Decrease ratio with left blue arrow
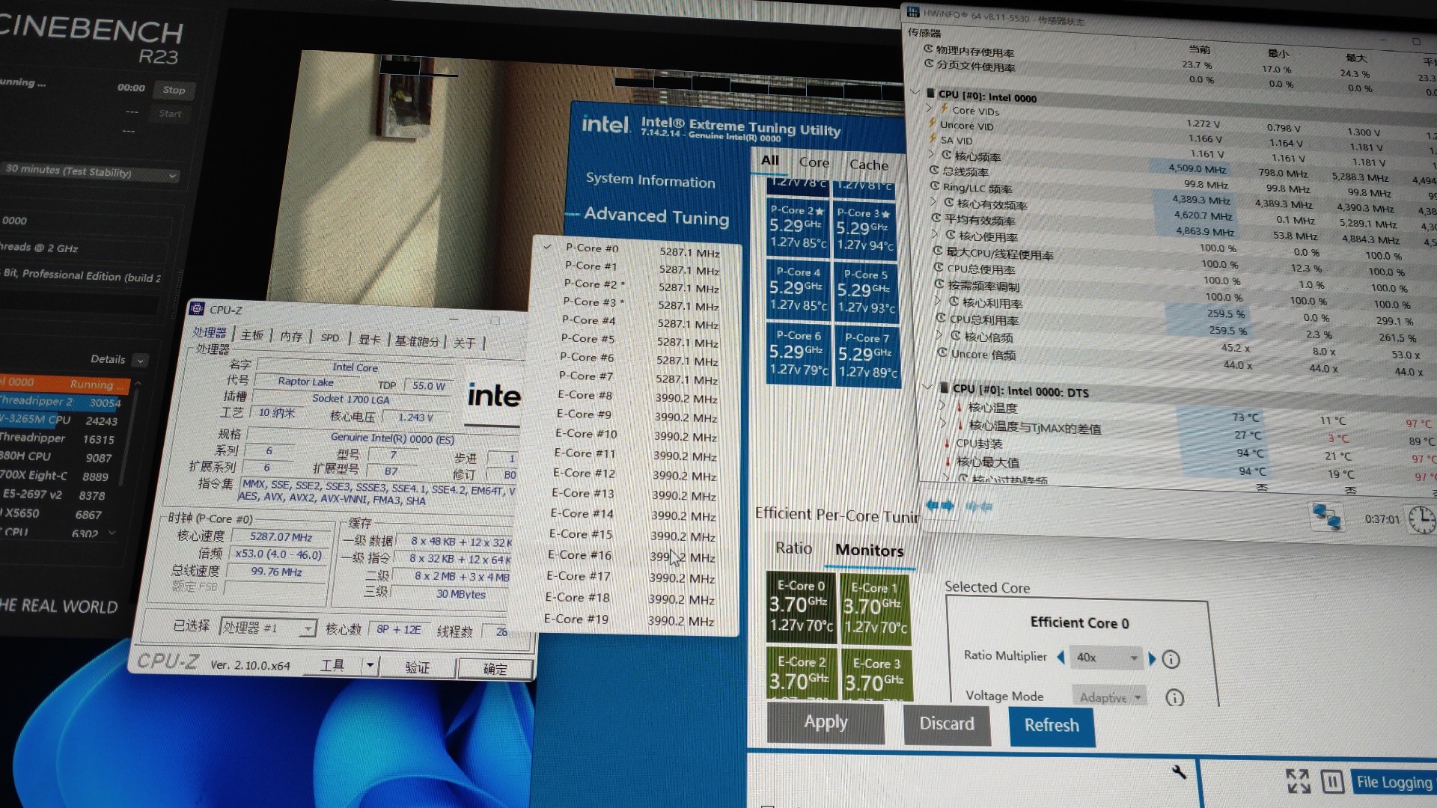The image size is (1437, 808). tap(1061, 658)
